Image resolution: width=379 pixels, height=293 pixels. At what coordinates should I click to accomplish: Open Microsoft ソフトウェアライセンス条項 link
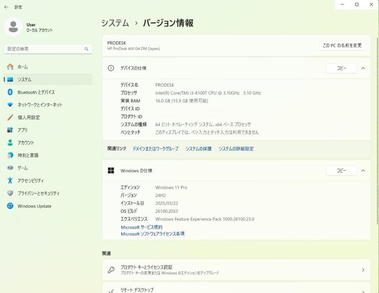[153, 234]
